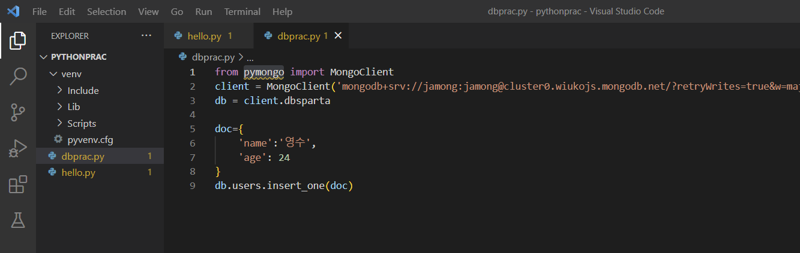Open the Terminal menu
Image resolution: width=800 pixels, height=253 pixels.
pos(242,11)
